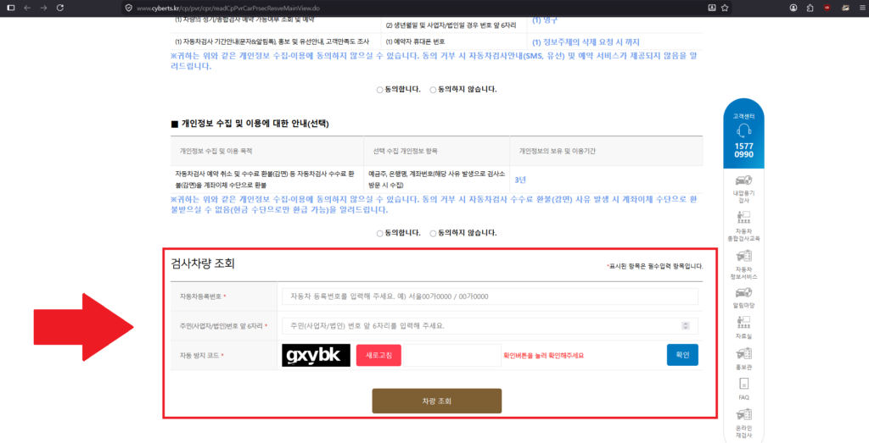Click the 차량 조회 button
The height and width of the screenshot is (443, 869).
click(x=437, y=401)
